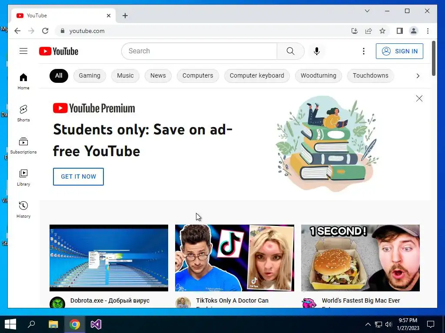Open the Big Mac video channel avatar
The height and width of the screenshot is (333, 445).
[x=309, y=303]
